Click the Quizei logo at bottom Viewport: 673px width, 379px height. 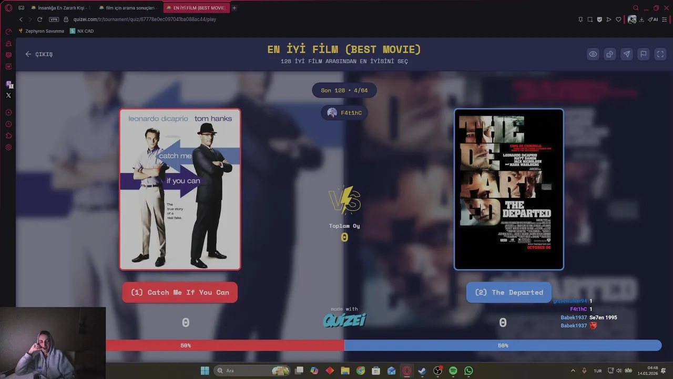coord(344,320)
